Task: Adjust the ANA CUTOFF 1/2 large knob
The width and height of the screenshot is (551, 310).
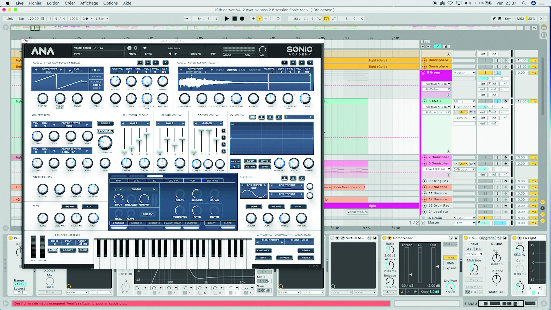Action: (105, 143)
